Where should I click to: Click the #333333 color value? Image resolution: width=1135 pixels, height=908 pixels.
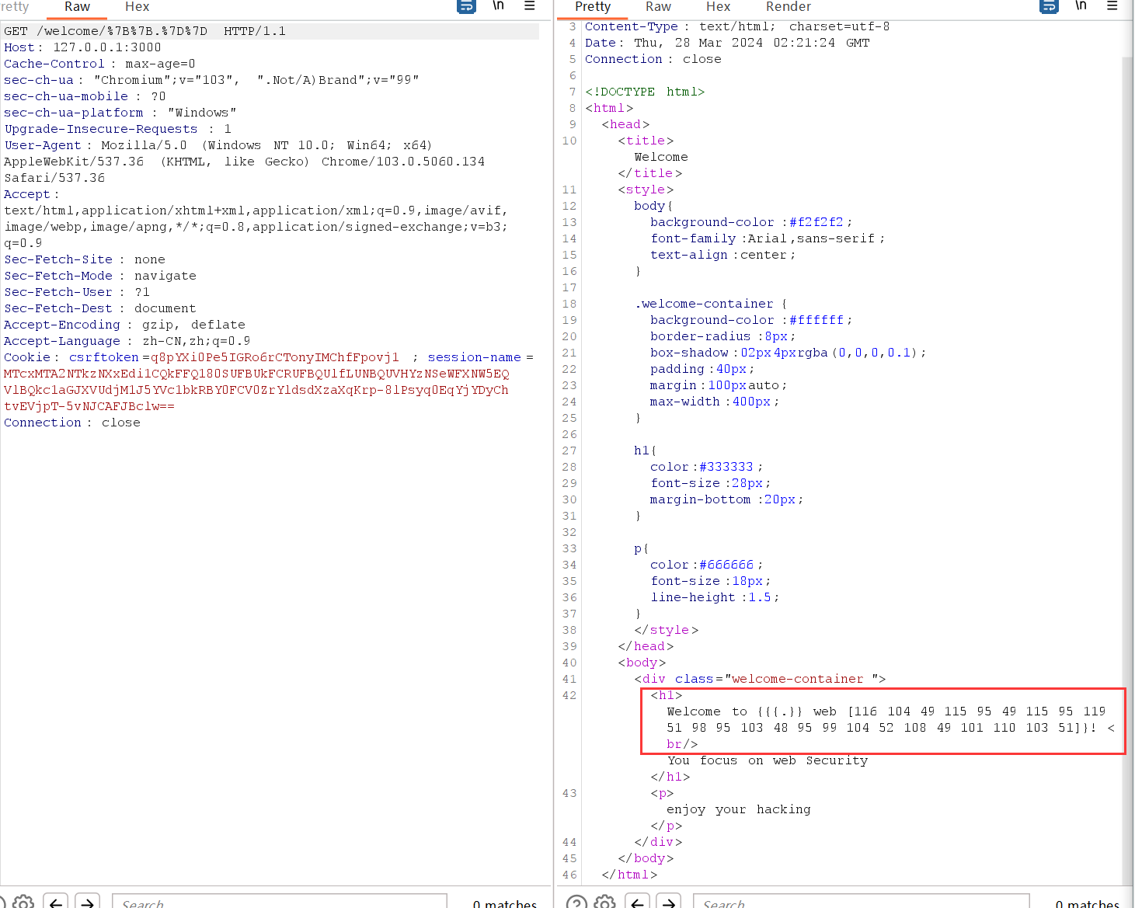click(x=726, y=467)
